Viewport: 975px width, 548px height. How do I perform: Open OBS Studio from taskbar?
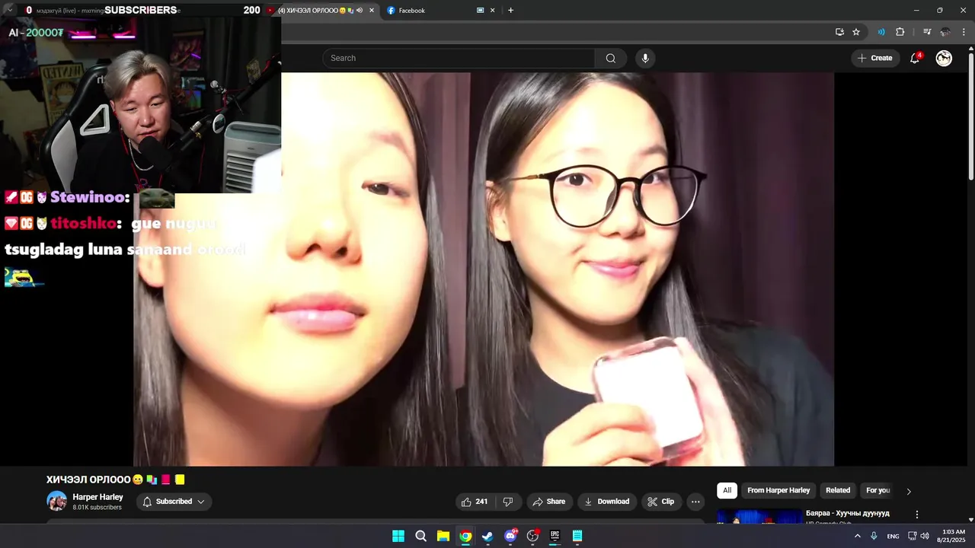tap(532, 536)
